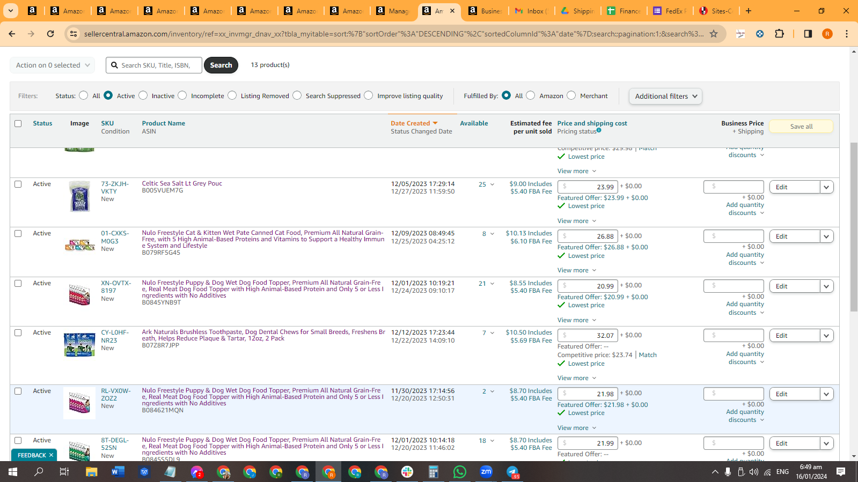Click the Ark Naturals product thumbnail

pyautogui.click(x=79, y=344)
